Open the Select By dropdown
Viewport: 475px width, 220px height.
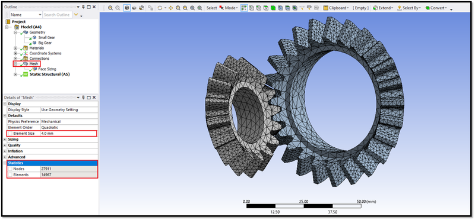point(409,8)
